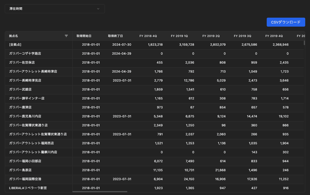
Task: Select the [全拠点] row
Action: 15,45
